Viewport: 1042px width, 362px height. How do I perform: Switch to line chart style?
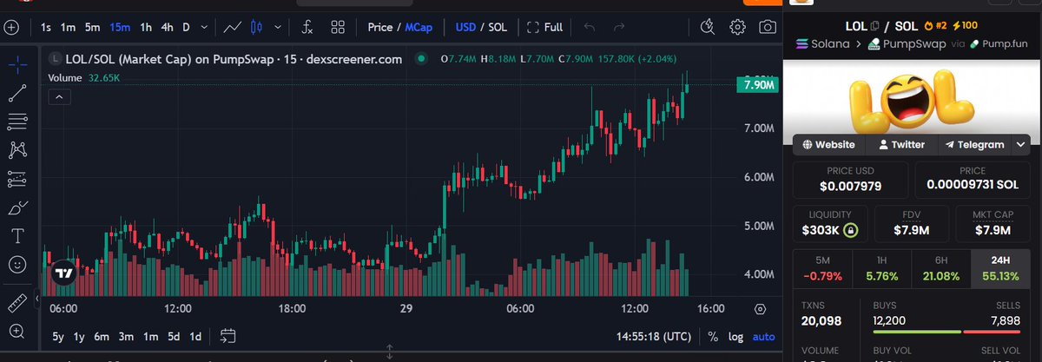click(x=232, y=27)
